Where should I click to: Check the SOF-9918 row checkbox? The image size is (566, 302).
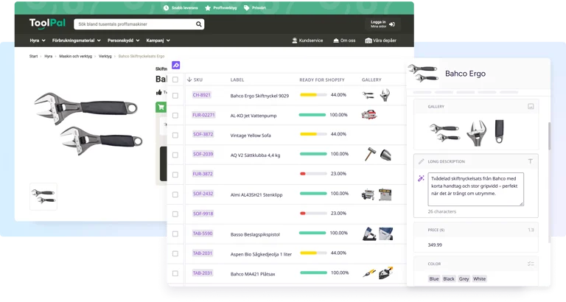click(175, 214)
